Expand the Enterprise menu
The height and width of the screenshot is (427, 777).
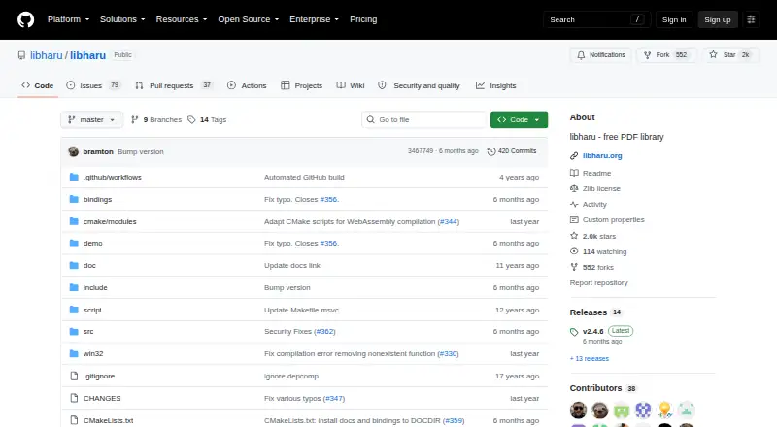314,19
